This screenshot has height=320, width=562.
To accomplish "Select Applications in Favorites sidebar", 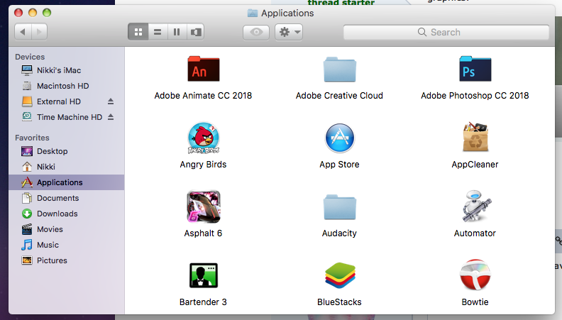I will coord(66,182).
